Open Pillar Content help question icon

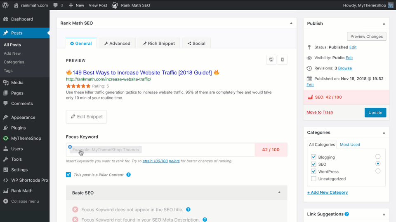(129, 175)
